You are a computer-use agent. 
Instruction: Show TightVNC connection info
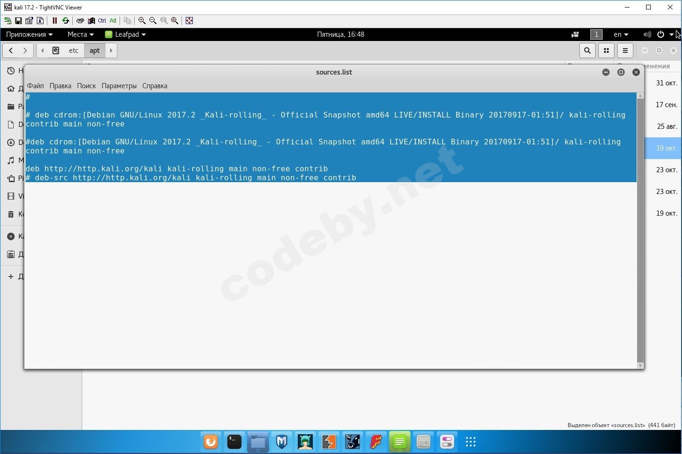point(40,21)
